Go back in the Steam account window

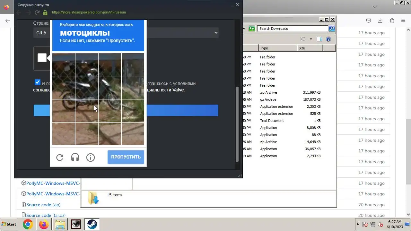click(19, 13)
